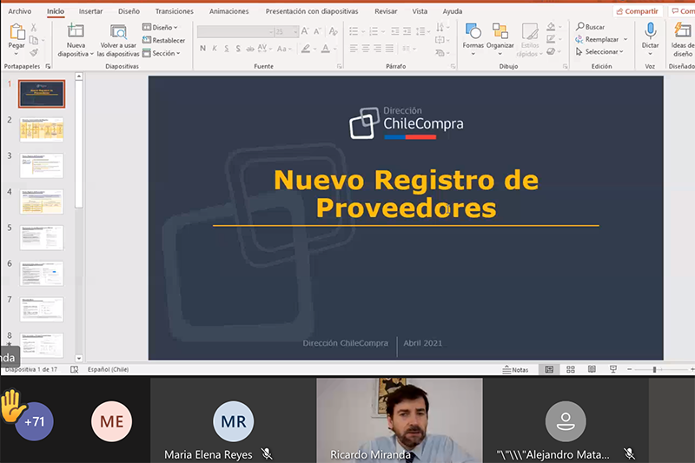
Task: Click the Formas shapes icon
Action: 473,31
